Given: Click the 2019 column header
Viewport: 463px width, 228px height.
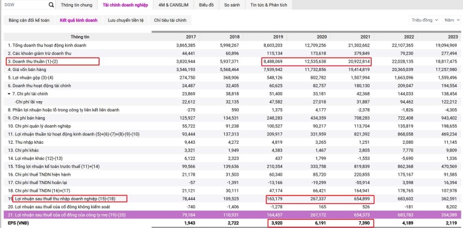Looking at the screenshot, I should click(x=278, y=37).
